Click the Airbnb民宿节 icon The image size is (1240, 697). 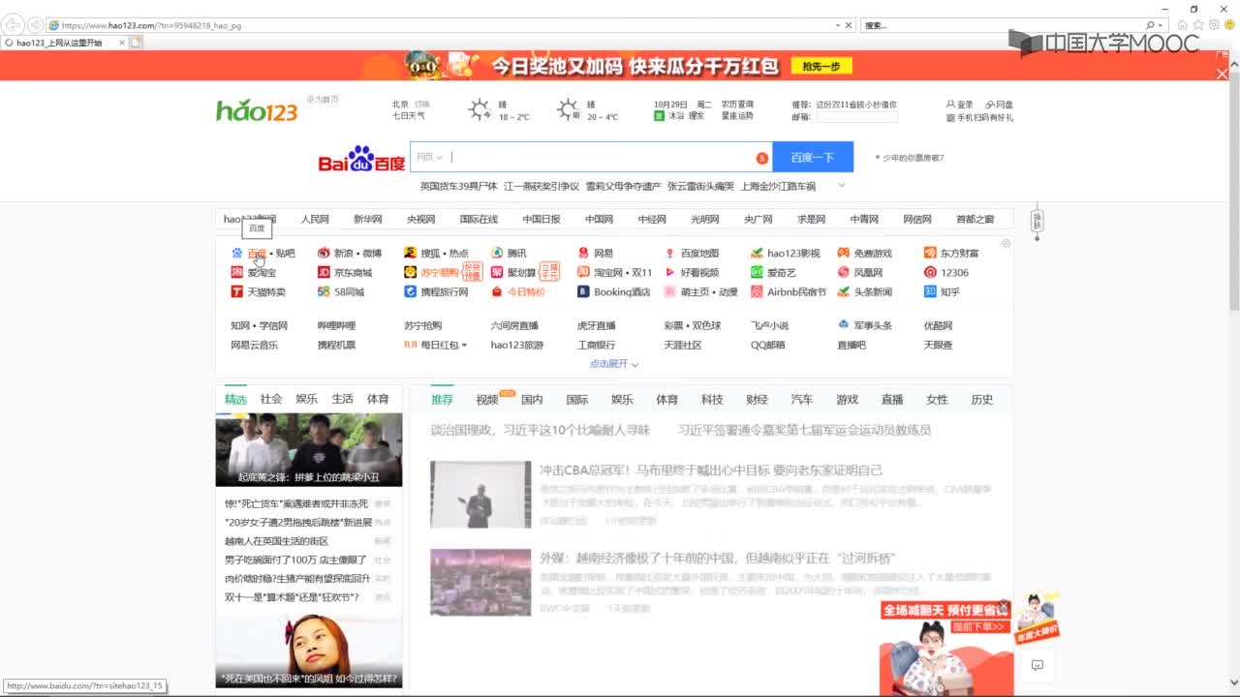tap(757, 291)
